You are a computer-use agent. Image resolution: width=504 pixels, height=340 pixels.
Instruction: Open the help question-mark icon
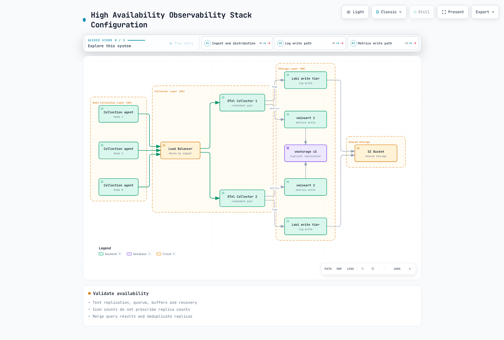point(373,269)
